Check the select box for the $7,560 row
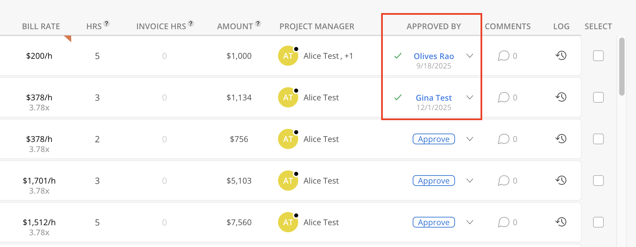636x247 pixels. pyautogui.click(x=598, y=222)
